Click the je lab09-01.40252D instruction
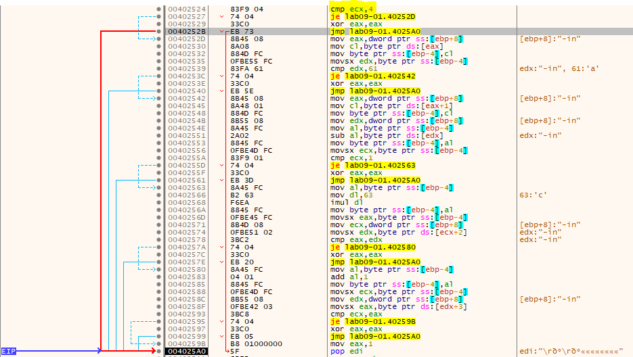The height and width of the screenshot is (357, 633). 372,16
